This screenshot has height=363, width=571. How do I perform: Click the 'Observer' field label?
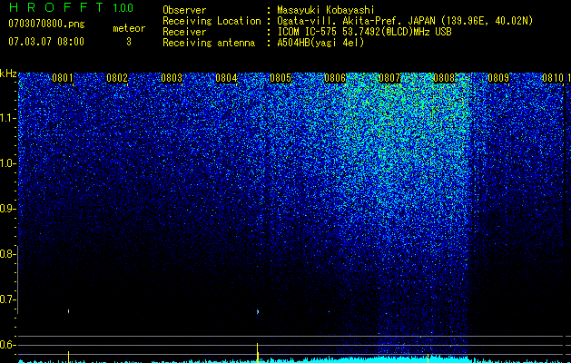click(x=184, y=10)
